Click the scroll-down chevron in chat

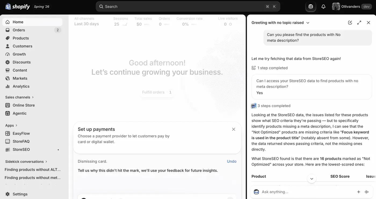(x=312, y=179)
